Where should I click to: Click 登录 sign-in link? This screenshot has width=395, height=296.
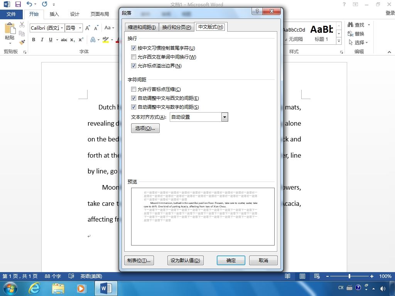coord(390,13)
